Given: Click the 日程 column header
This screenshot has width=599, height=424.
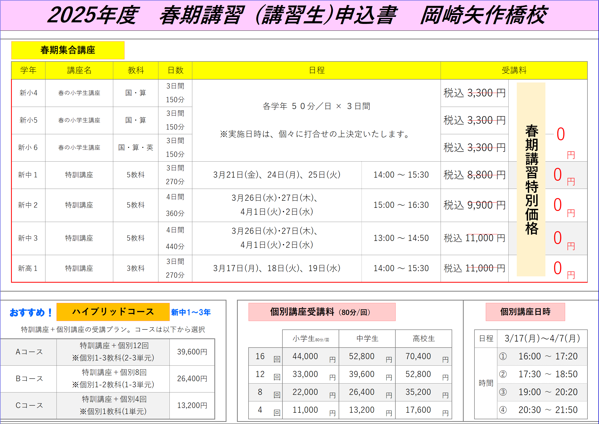Looking at the screenshot, I should [x=316, y=70].
